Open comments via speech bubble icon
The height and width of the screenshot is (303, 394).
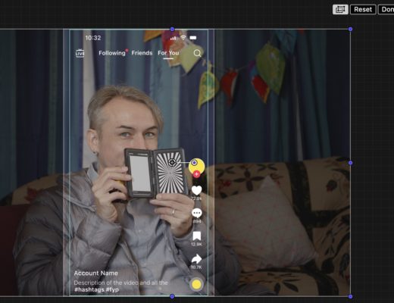point(197,213)
